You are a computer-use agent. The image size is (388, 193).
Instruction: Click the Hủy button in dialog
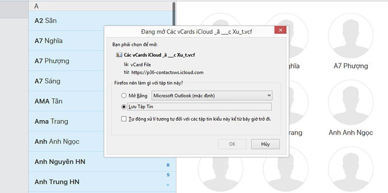[265, 144]
